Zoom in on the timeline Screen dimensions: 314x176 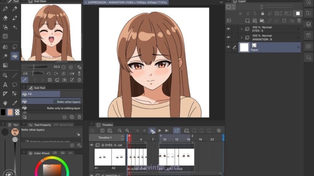[x=127, y=131]
